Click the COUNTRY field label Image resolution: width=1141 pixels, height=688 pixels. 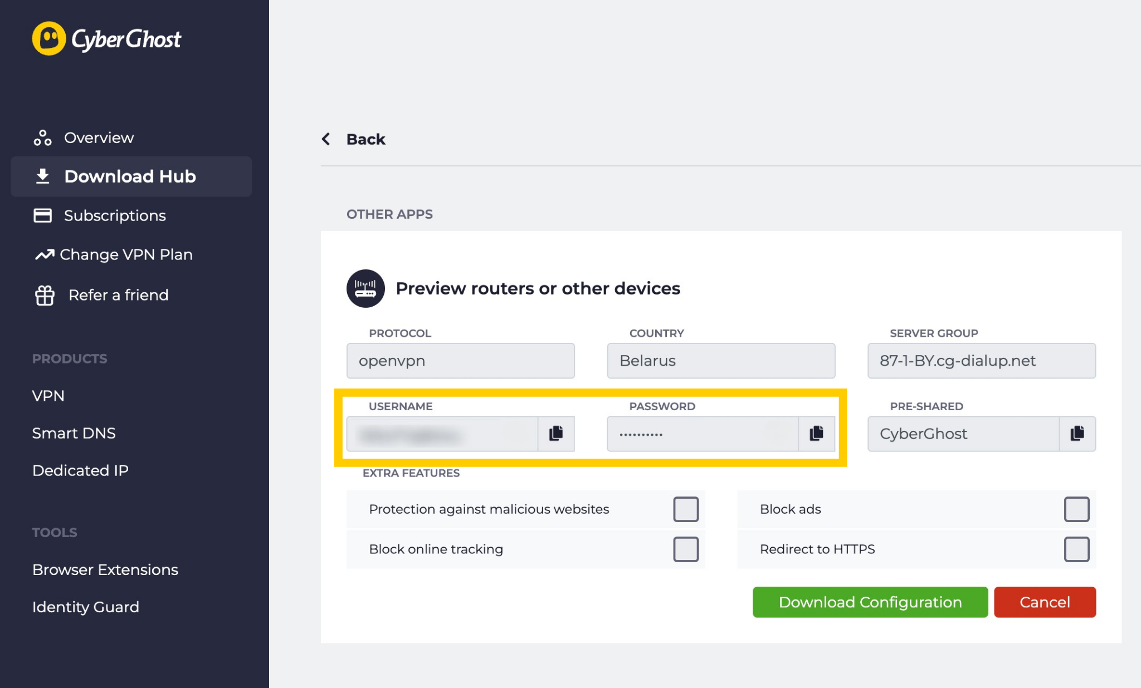click(x=657, y=333)
